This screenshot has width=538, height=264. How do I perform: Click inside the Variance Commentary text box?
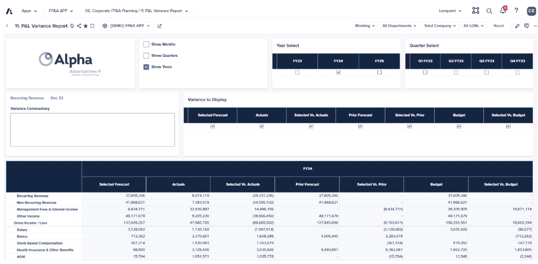[92, 130]
